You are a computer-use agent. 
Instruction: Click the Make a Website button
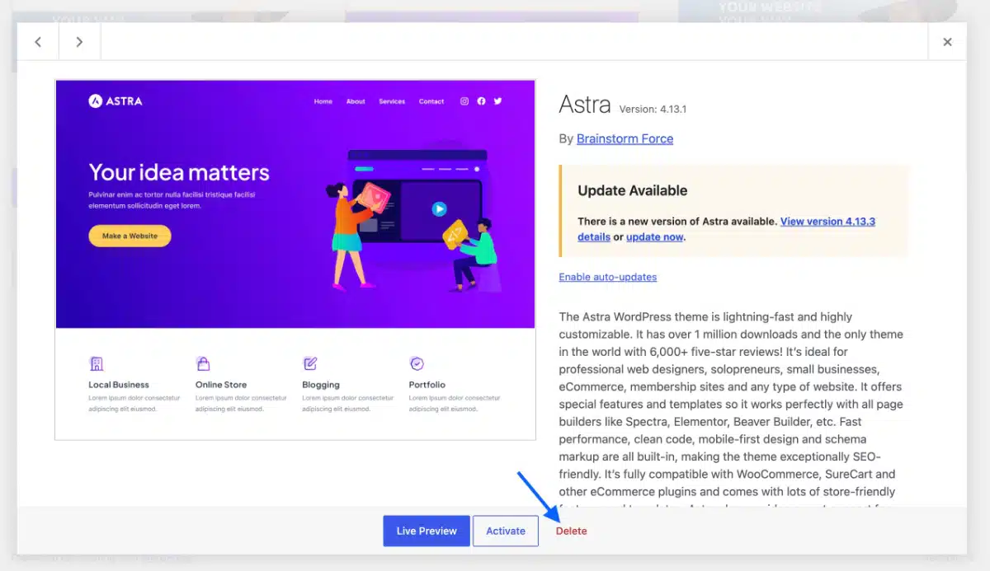[130, 236]
